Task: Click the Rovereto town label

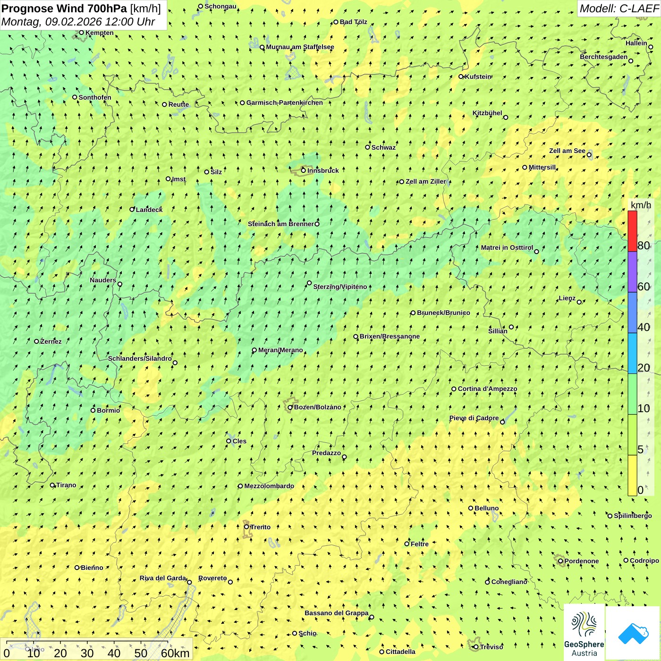Action: [212, 578]
